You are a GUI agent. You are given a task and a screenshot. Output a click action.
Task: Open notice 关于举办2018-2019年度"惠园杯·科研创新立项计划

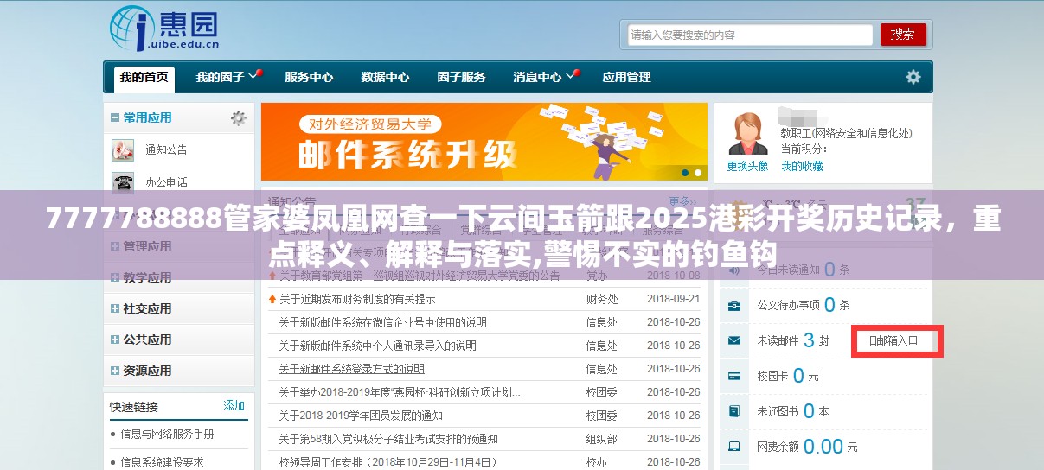pos(400,392)
